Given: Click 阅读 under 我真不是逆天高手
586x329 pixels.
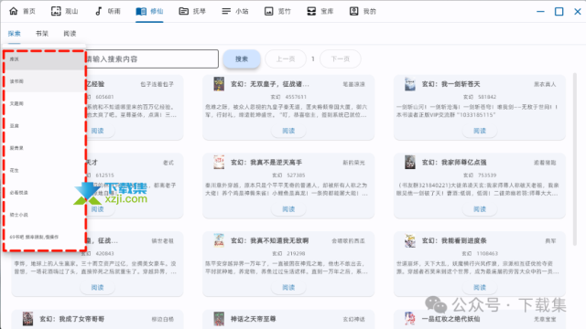Looking at the screenshot, I should coord(288,209).
